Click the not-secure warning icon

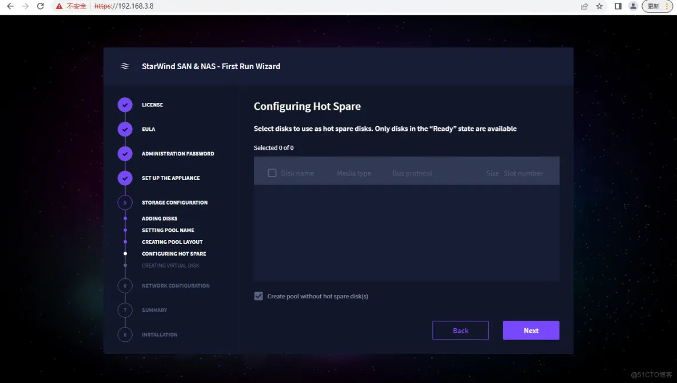point(59,6)
